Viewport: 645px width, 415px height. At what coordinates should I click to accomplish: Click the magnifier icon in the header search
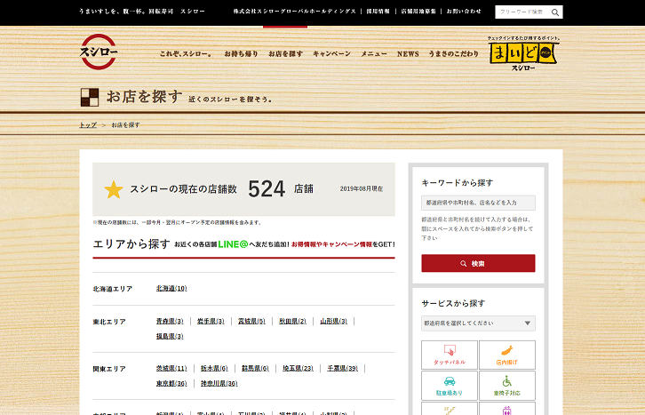coord(555,12)
